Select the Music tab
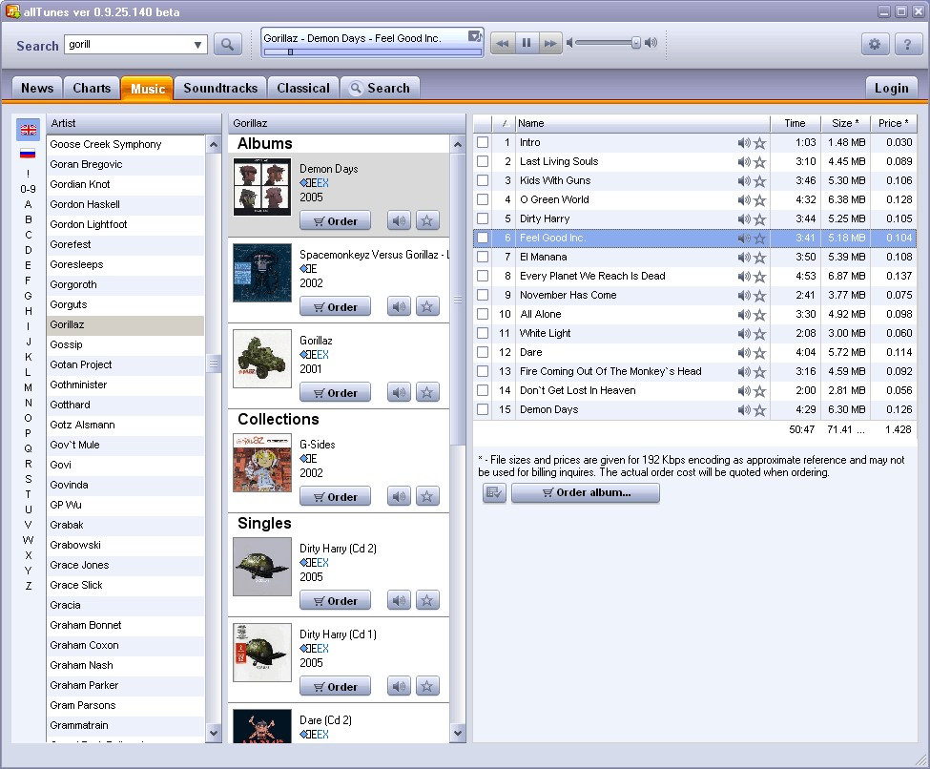Viewport: 930px width, 769px height. pos(147,89)
